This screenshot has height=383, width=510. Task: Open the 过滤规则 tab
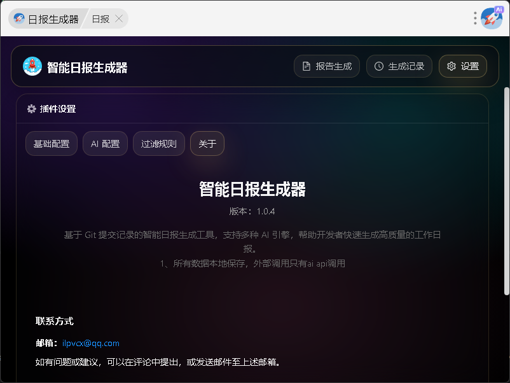pos(159,144)
